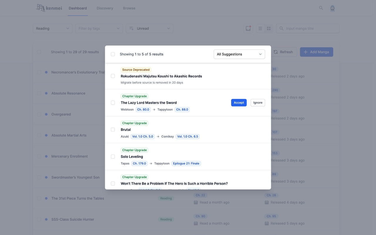Image resolution: width=376 pixels, height=235 pixels.
Task: Click the plus icon on Add Manga
Action: tap(305, 52)
